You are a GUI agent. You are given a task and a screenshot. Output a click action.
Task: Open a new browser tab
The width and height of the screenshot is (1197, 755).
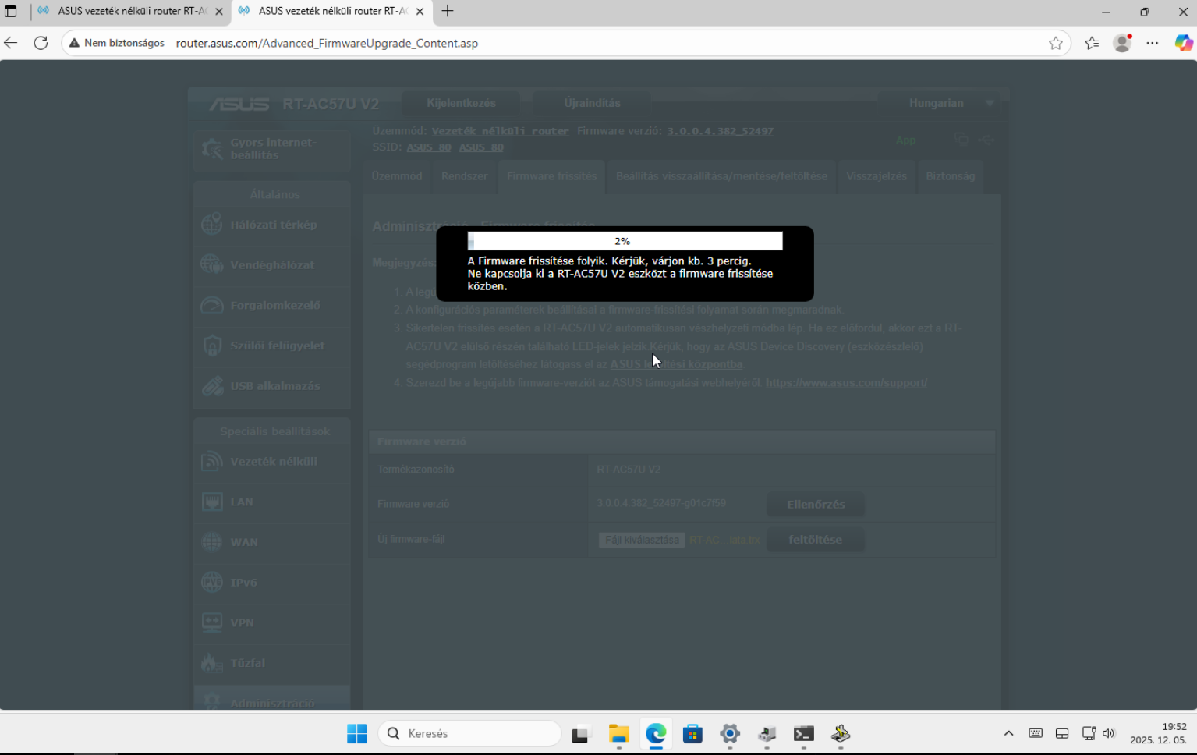point(448,12)
